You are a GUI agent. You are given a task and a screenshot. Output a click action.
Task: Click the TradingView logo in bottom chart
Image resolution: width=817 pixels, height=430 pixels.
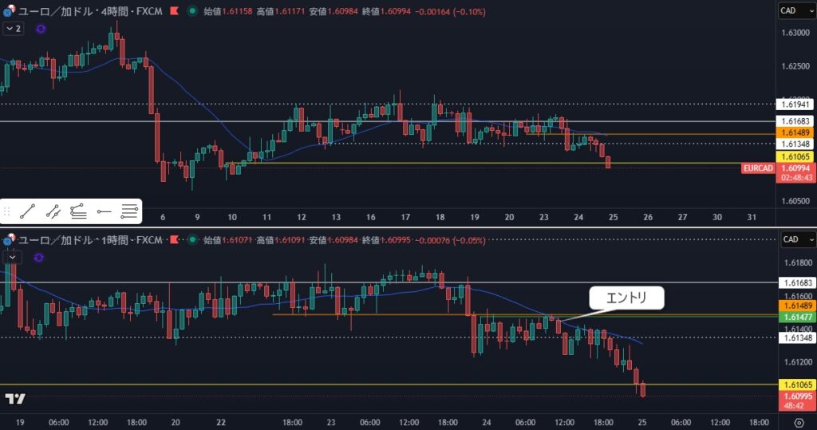click(14, 399)
